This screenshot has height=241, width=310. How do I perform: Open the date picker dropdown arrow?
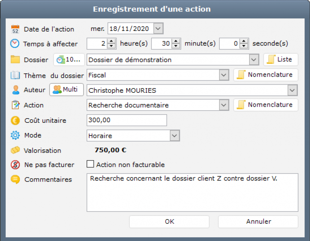[x=158, y=29]
